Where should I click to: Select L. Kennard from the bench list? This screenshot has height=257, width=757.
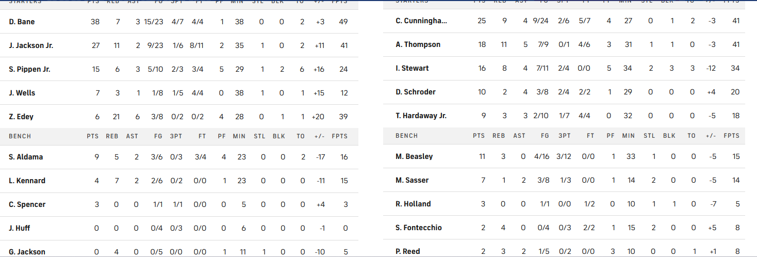tap(27, 181)
